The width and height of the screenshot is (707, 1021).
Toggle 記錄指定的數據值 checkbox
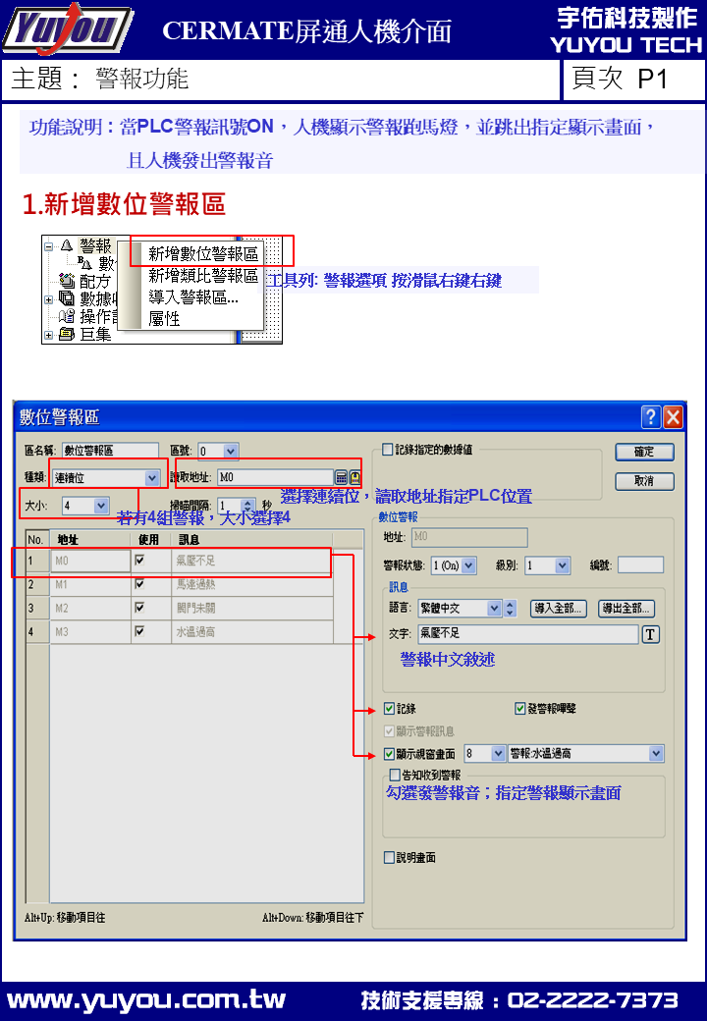387,450
